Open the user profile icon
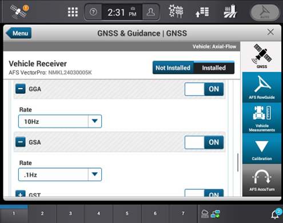The width and height of the screenshot is (283, 223). (x=150, y=12)
